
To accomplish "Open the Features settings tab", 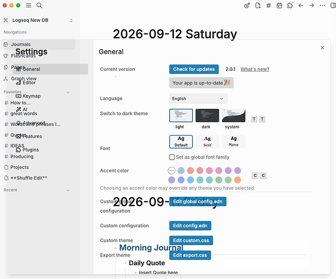I will (29, 136).
